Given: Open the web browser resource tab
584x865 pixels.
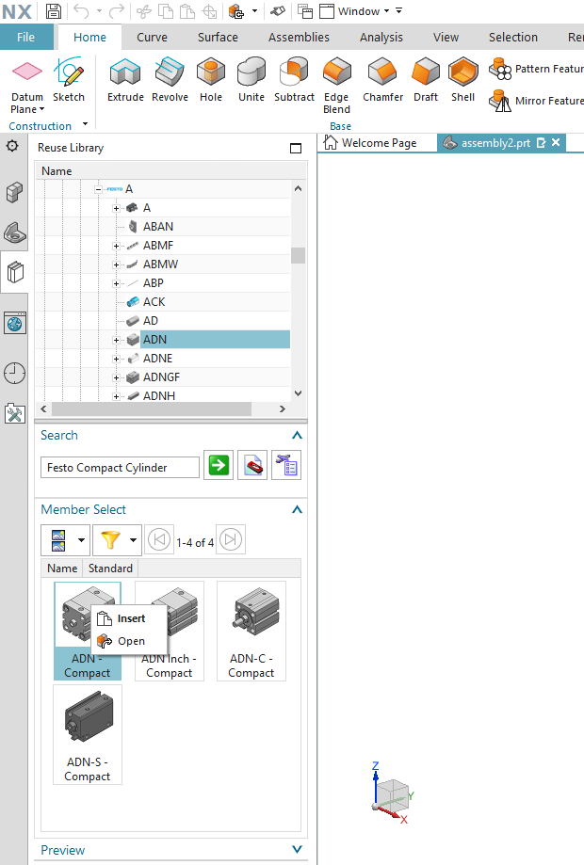Looking at the screenshot, I should pos(14,323).
